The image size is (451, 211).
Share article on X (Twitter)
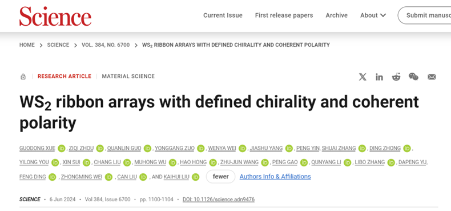coord(363,77)
